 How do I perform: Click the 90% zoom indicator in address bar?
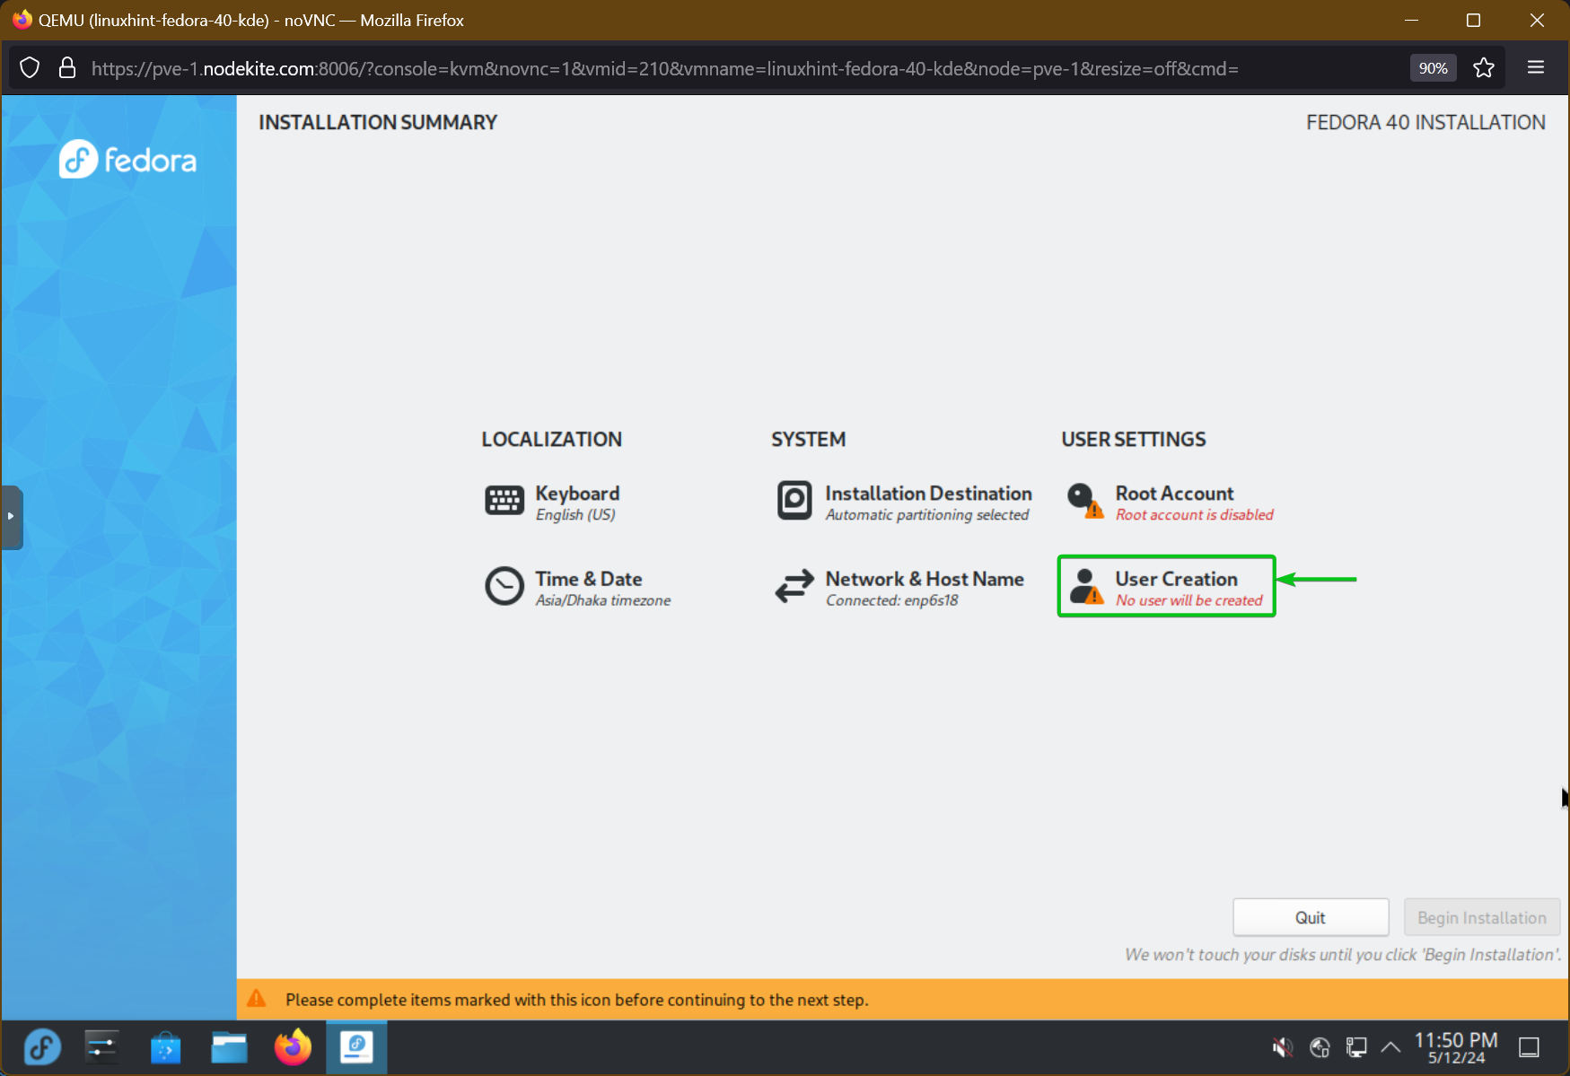tap(1433, 68)
